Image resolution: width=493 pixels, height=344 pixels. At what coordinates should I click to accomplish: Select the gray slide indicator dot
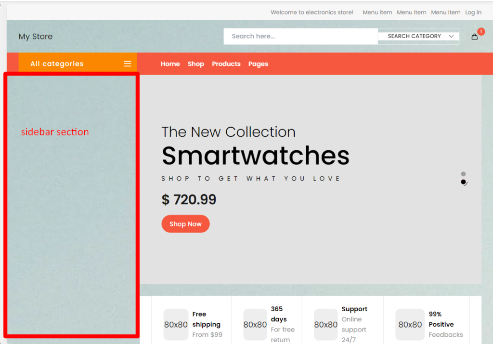[x=463, y=174]
